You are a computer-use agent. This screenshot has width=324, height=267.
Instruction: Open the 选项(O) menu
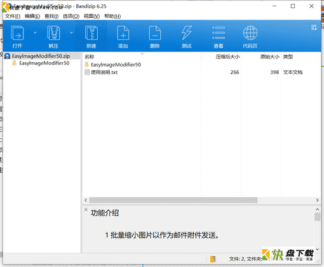pyautogui.click(x=71, y=16)
